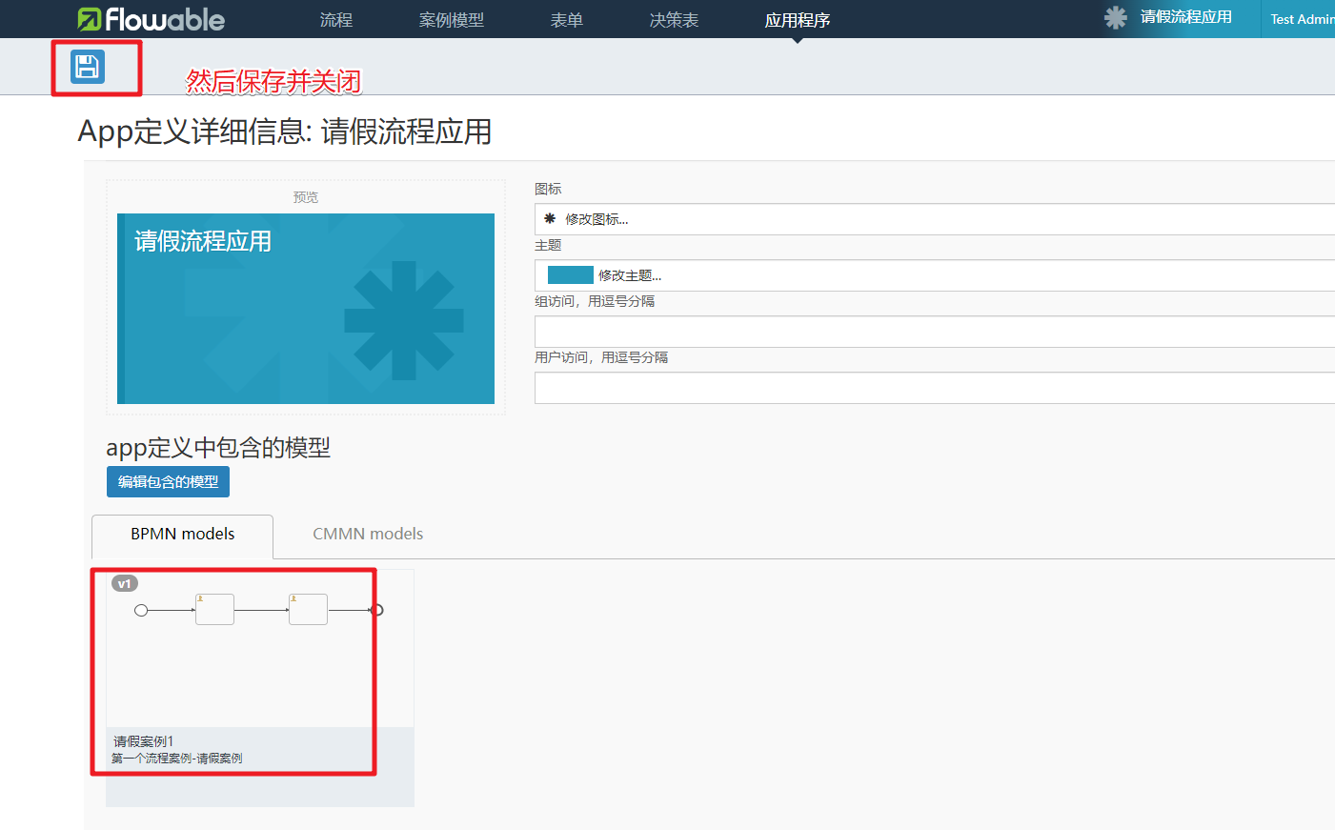Open the Test Admin user menu
The image size is (1335, 830).
1301,19
